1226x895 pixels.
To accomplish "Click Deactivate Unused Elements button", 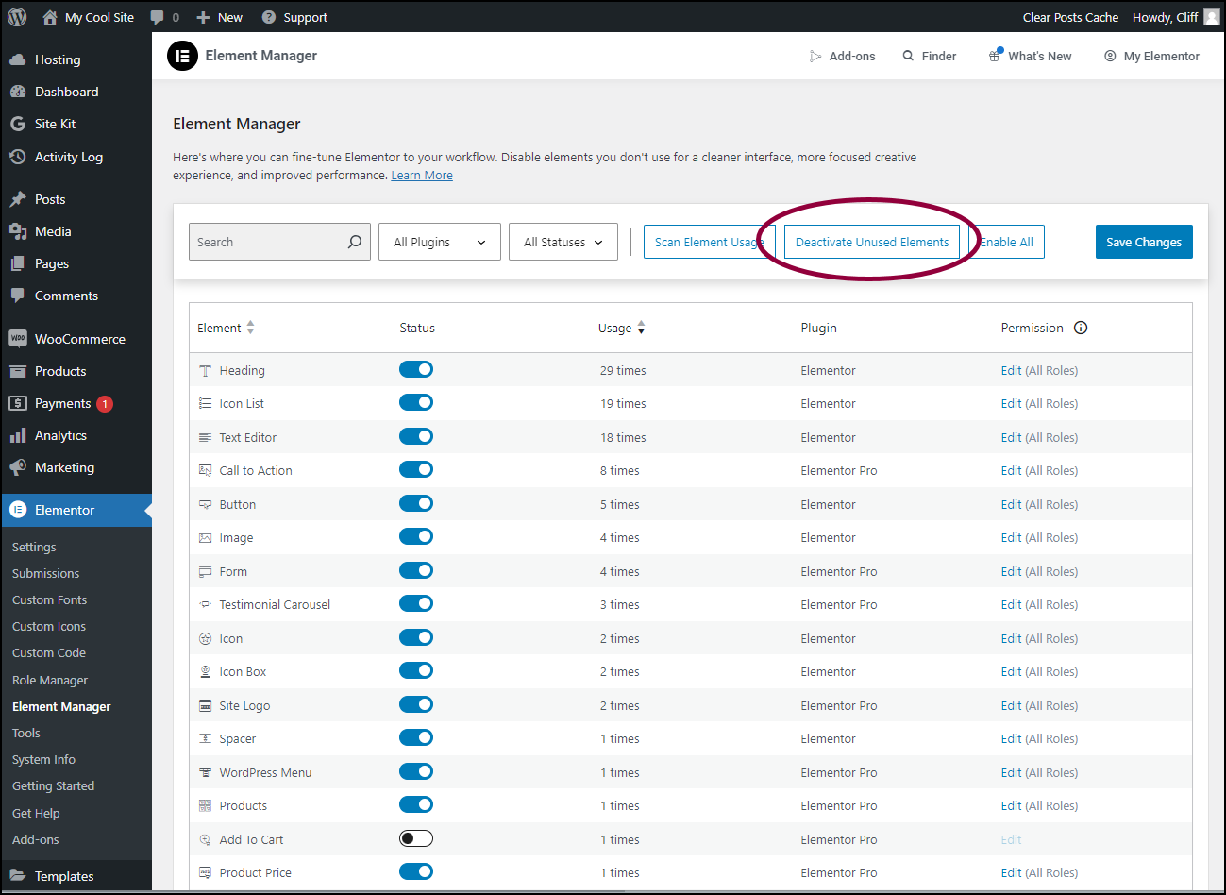I will click(x=872, y=242).
